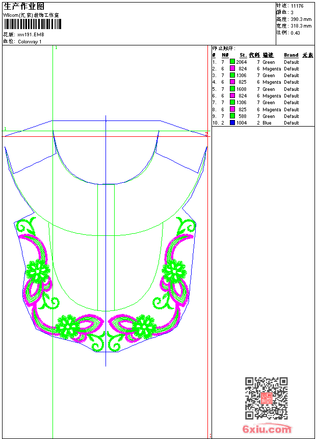This screenshot has width=316, height=439.
Task: Click the scale value 0.43
Action: coord(295,33)
